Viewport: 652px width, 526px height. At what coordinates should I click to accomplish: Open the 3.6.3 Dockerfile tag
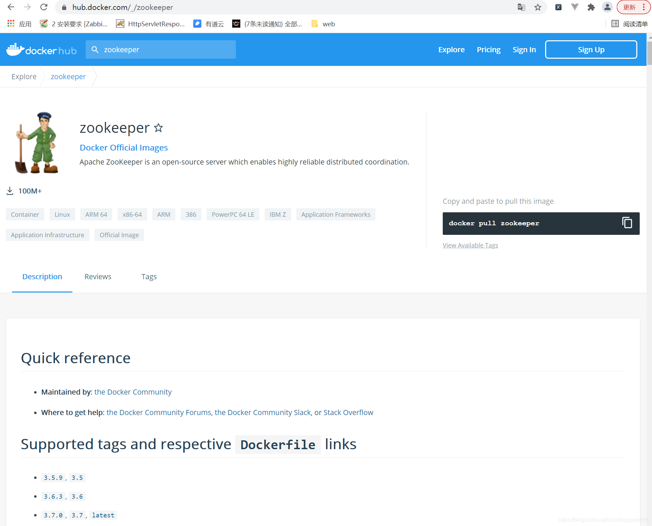(53, 496)
